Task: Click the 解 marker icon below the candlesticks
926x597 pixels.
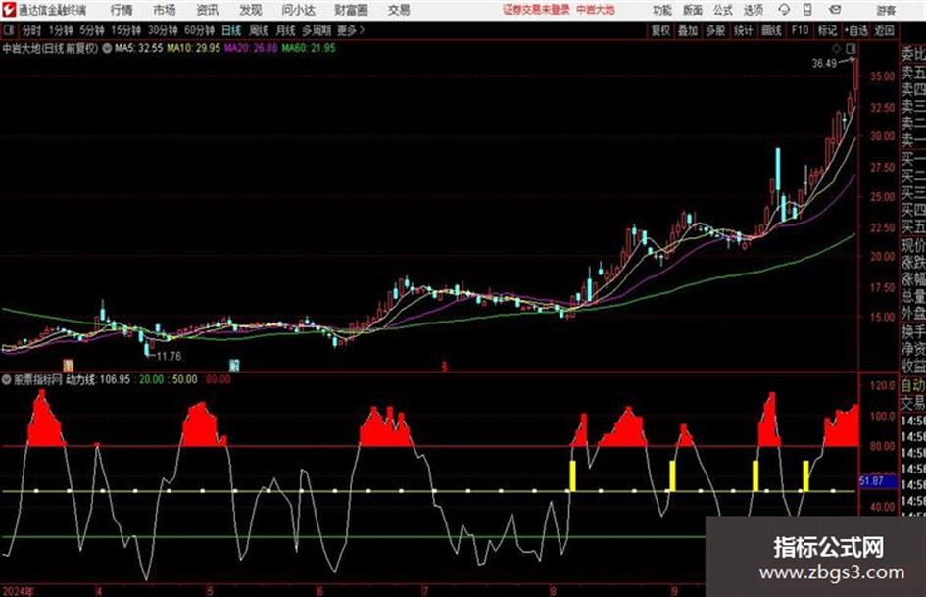Action: pos(234,365)
